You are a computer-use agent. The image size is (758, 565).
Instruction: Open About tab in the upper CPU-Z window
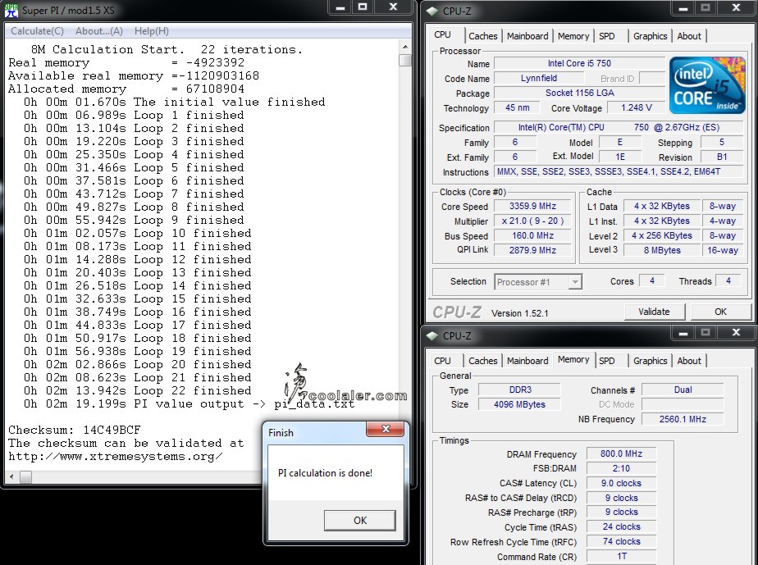click(x=689, y=36)
